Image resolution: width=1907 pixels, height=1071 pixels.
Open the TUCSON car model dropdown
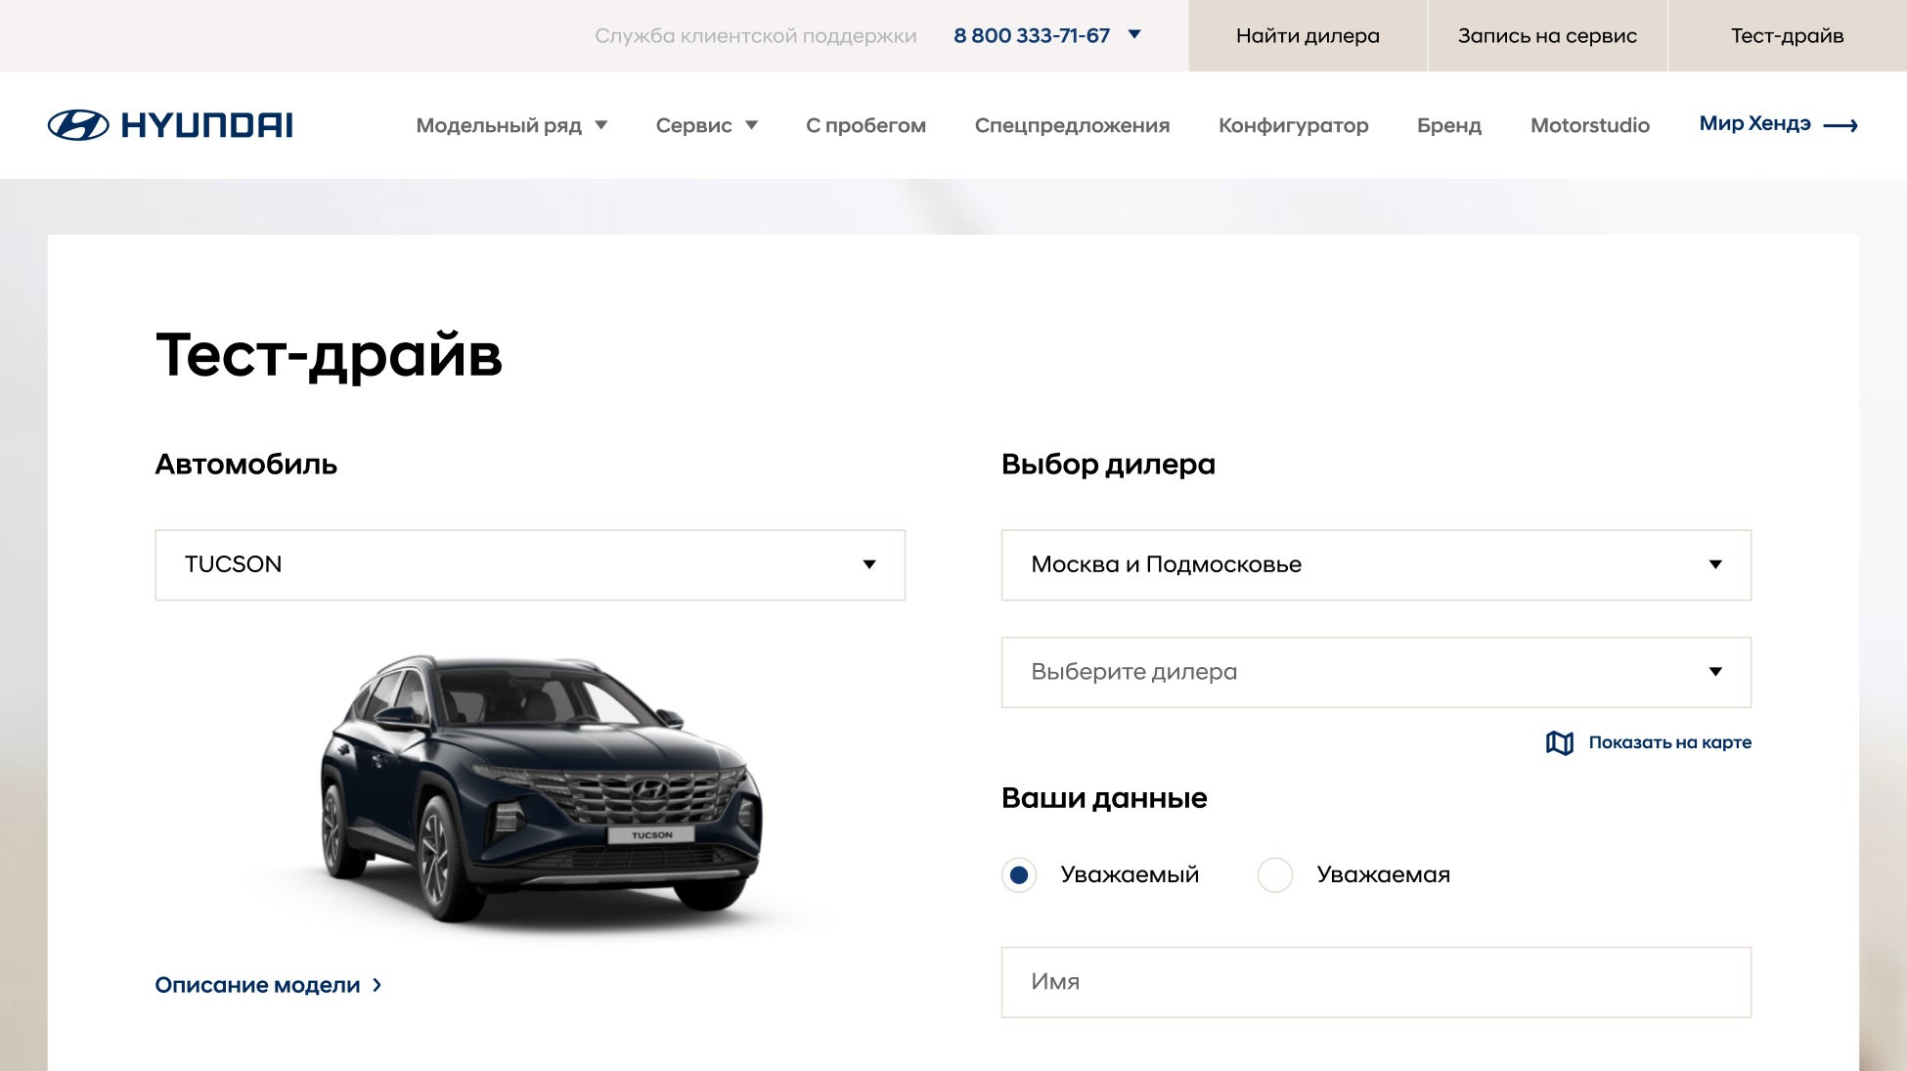(x=530, y=565)
